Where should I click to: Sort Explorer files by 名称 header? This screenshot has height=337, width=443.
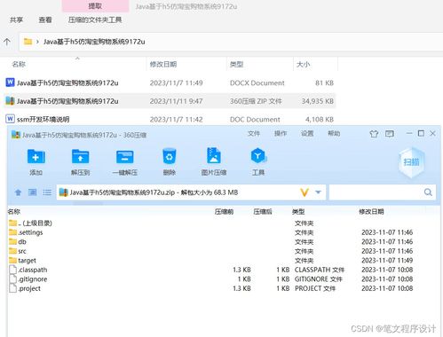click(x=19, y=64)
